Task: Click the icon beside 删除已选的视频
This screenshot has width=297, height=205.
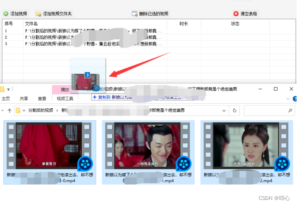Action: pyautogui.click(x=135, y=14)
